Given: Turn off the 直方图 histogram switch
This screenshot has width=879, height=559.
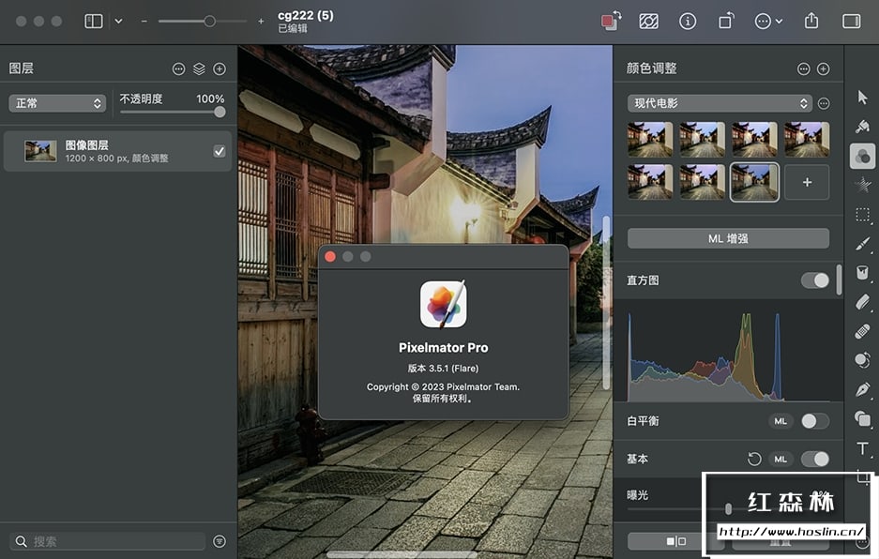Looking at the screenshot, I should [x=814, y=280].
